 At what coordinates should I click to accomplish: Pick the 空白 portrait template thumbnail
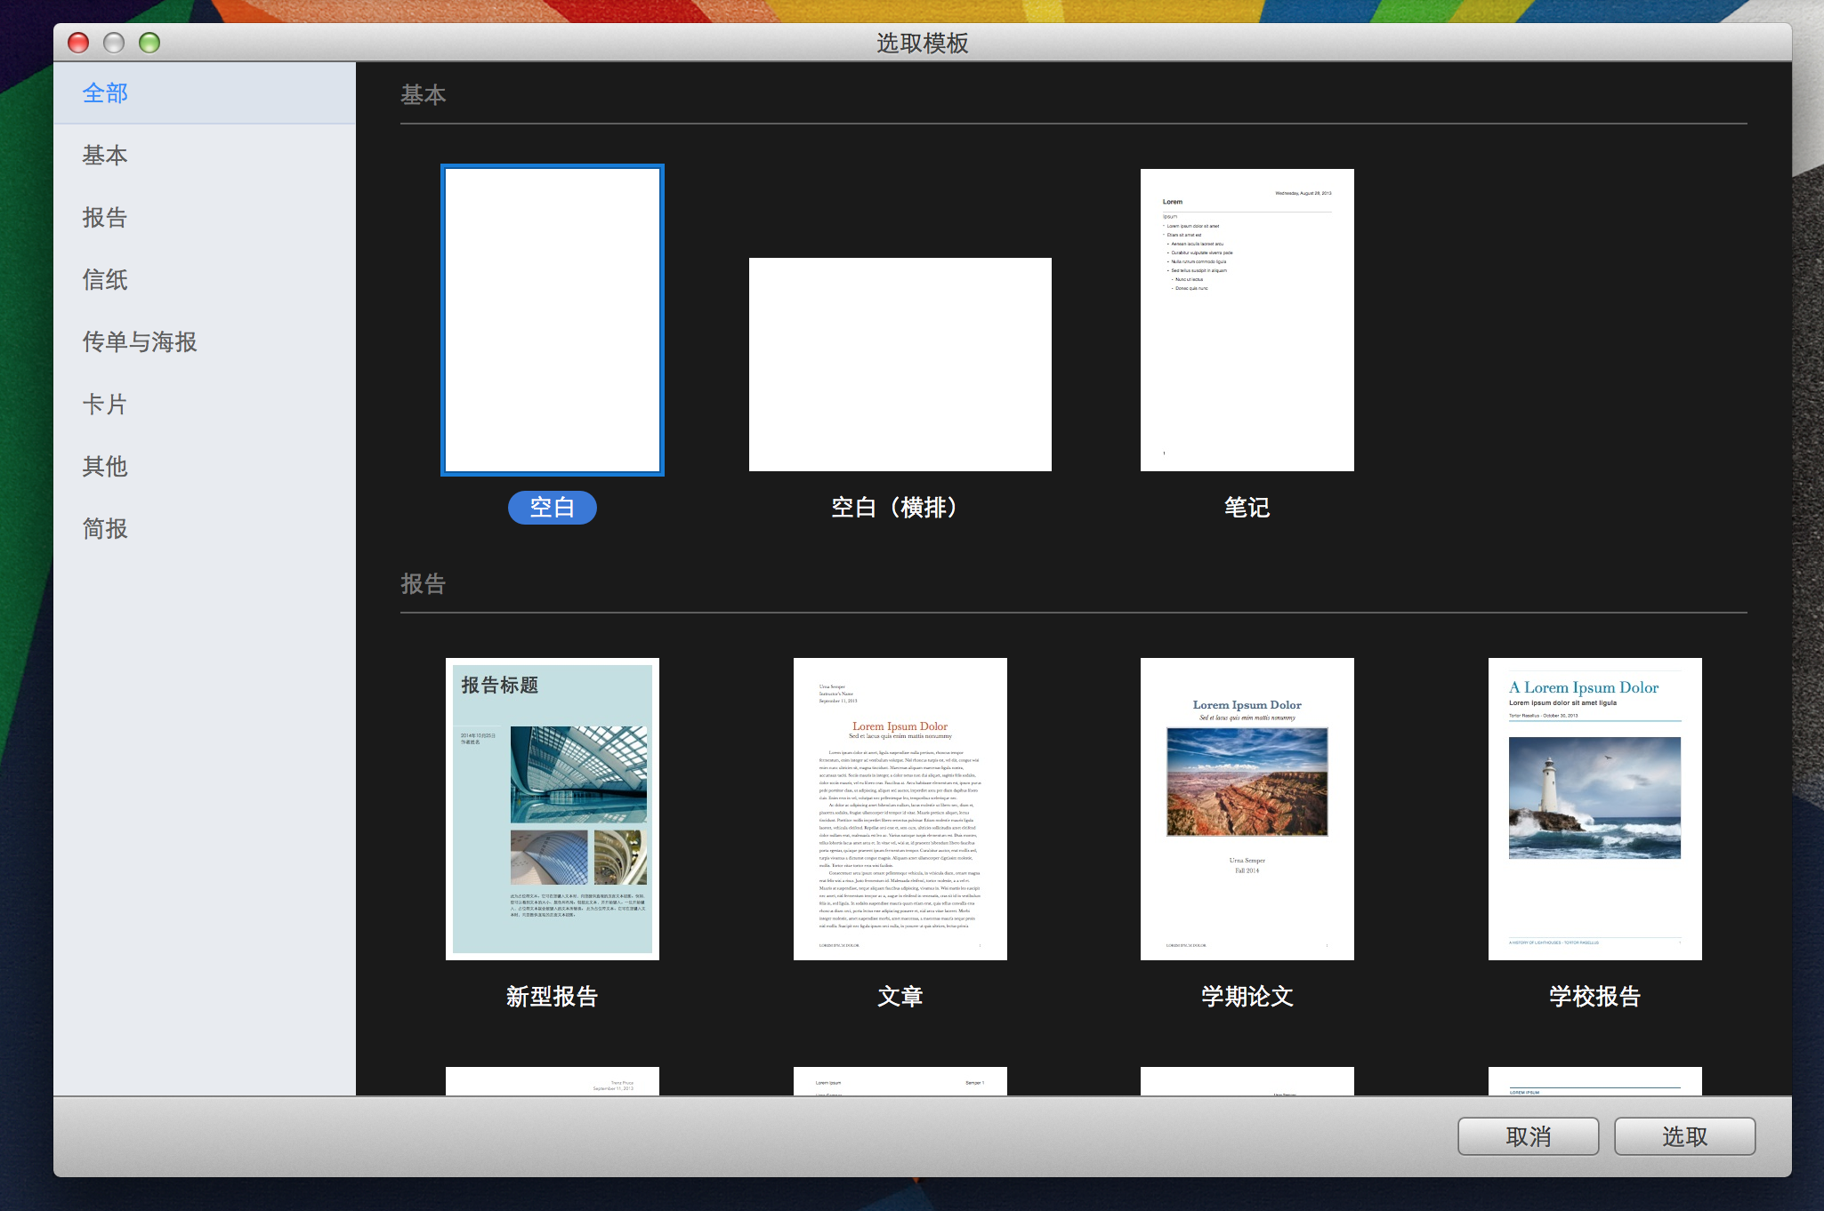coord(553,320)
